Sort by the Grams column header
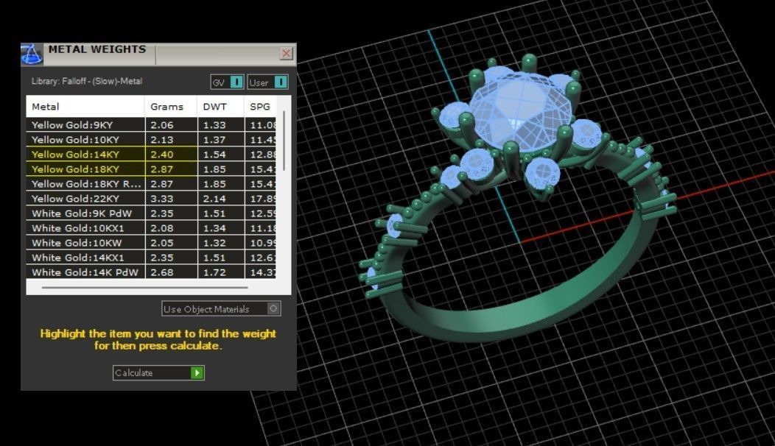The image size is (775, 446). (x=171, y=106)
